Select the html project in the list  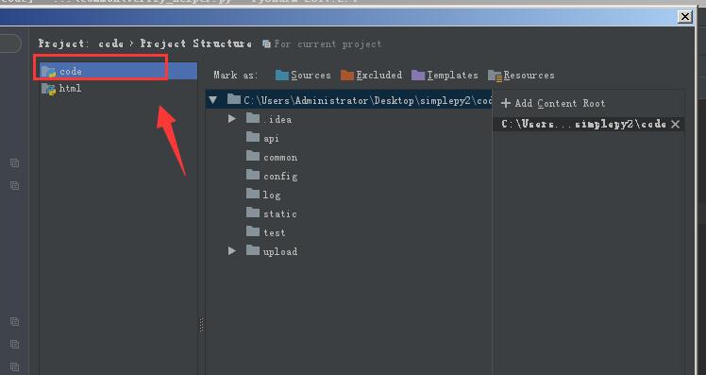point(118,89)
